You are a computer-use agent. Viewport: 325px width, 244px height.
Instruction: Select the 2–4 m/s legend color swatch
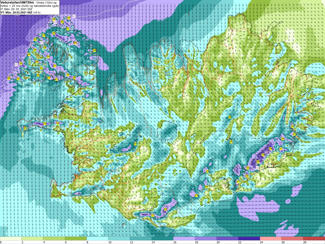tap(32, 239)
